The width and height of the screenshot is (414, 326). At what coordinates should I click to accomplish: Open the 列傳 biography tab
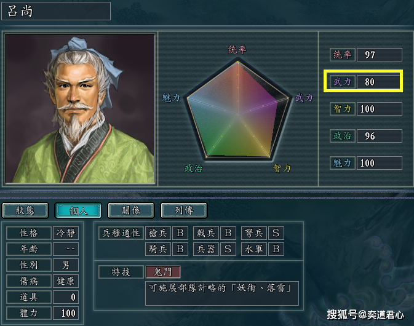click(184, 210)
